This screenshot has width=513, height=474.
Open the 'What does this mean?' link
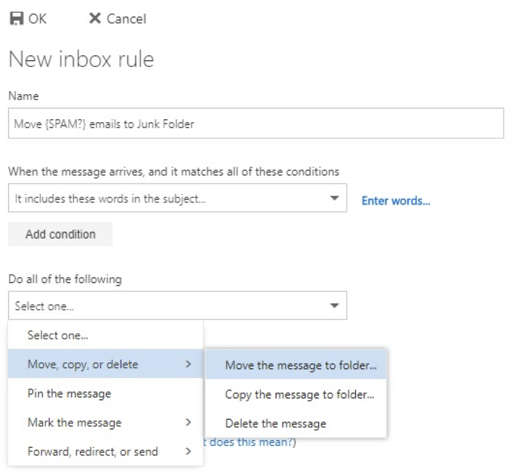pos(249,442)
